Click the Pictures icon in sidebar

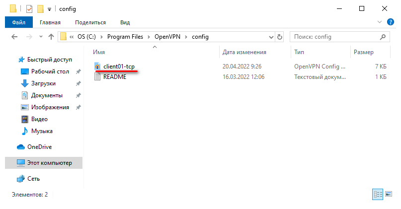25,107
